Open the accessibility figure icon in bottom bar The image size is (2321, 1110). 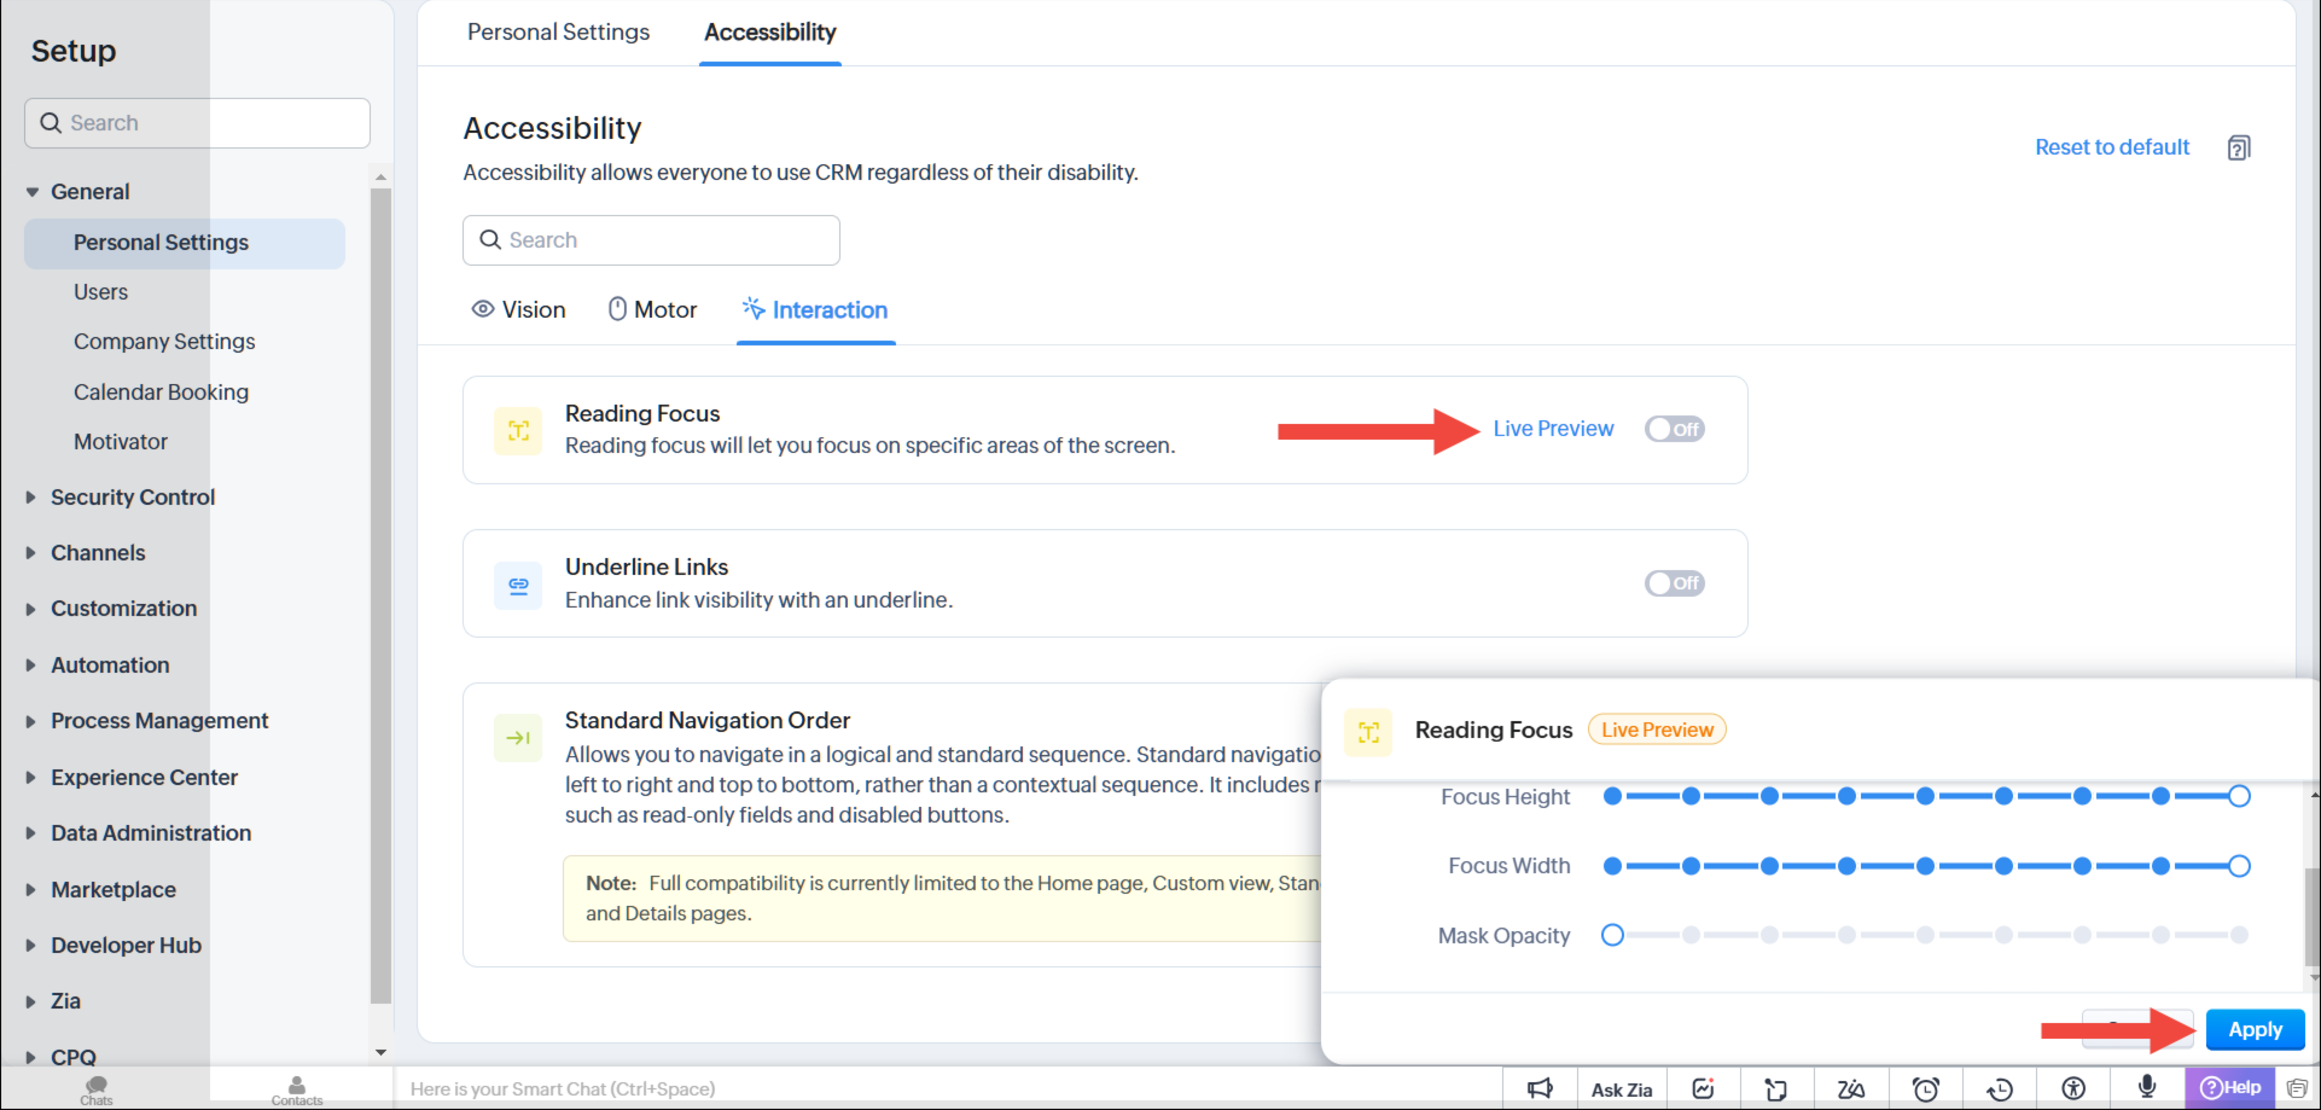click(2073, 1088)
